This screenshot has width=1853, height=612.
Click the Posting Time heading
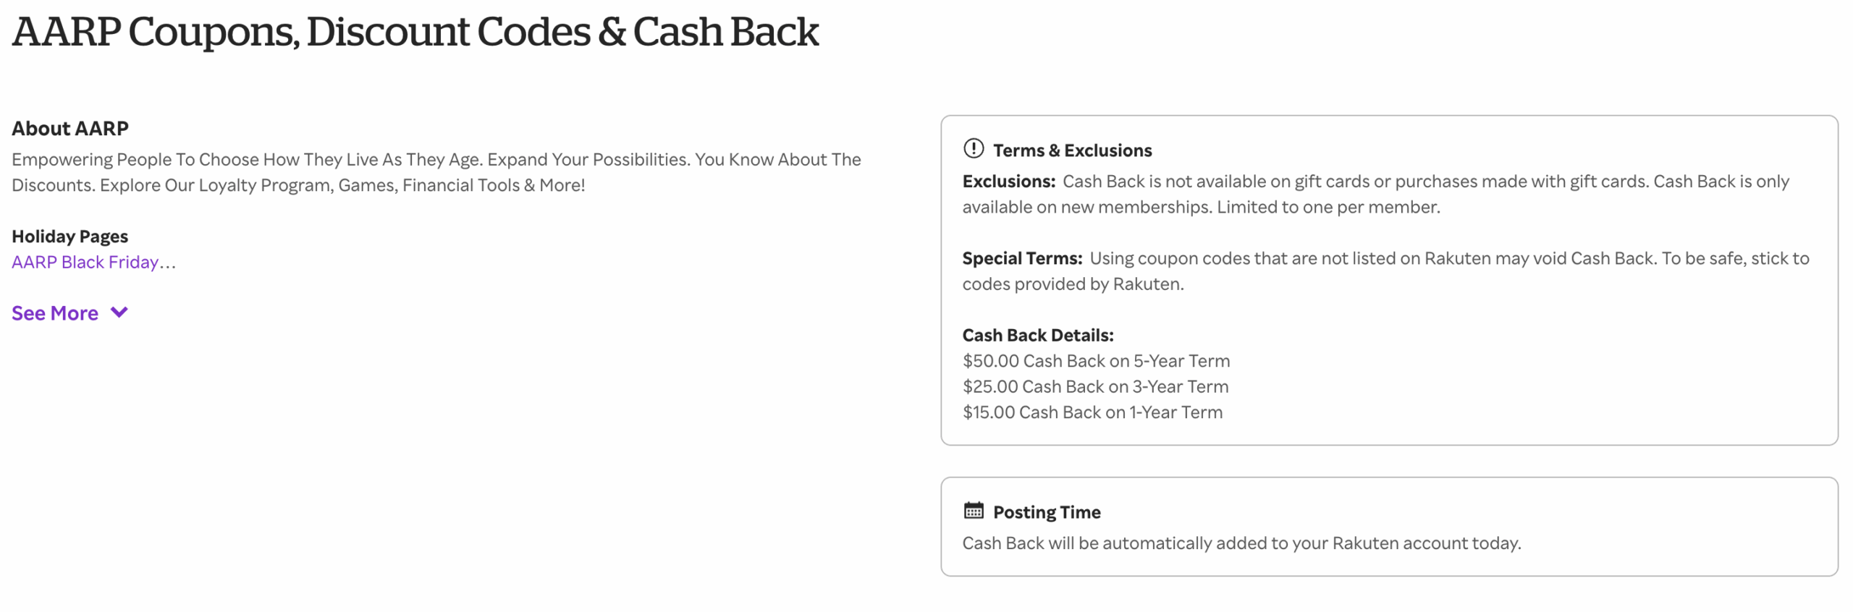(1046, 512)
